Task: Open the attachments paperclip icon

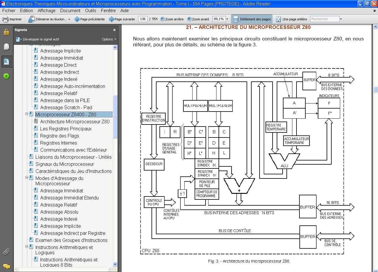Action: 6,252
